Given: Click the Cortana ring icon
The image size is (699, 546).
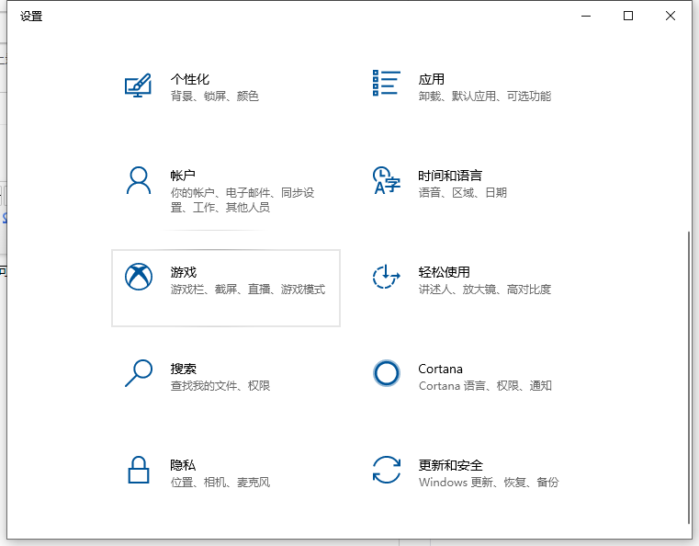Looking at the screenshot, I should pyautogui.click(x=387, y=372).
